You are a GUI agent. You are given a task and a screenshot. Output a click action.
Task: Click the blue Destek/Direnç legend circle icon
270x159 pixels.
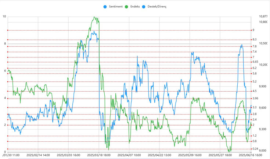[144, 7]
